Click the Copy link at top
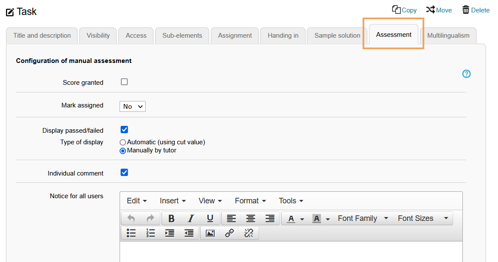498x262 pixels. click(x=404, y=10)
